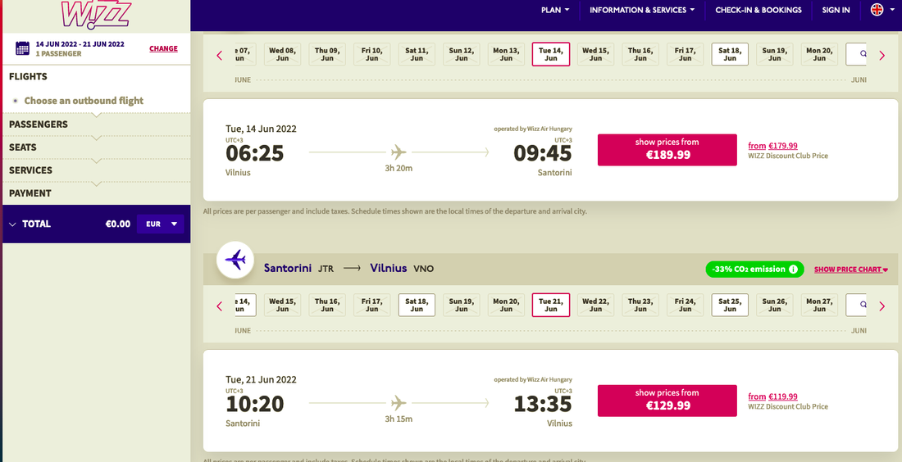This screenshot has height=462, width=902.
Task: Expand Information & Services menu
Action: (x=642, y=10)
